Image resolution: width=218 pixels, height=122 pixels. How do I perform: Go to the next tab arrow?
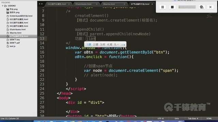42,4
